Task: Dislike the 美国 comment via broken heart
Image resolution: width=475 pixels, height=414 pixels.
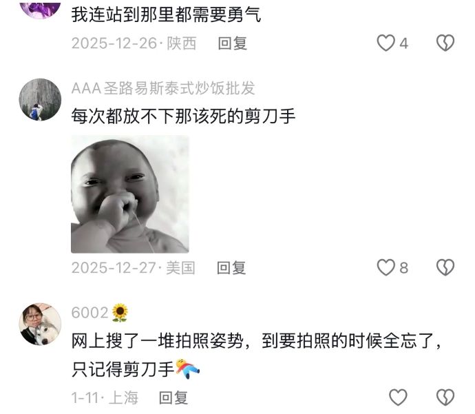Action: [445, 267]
